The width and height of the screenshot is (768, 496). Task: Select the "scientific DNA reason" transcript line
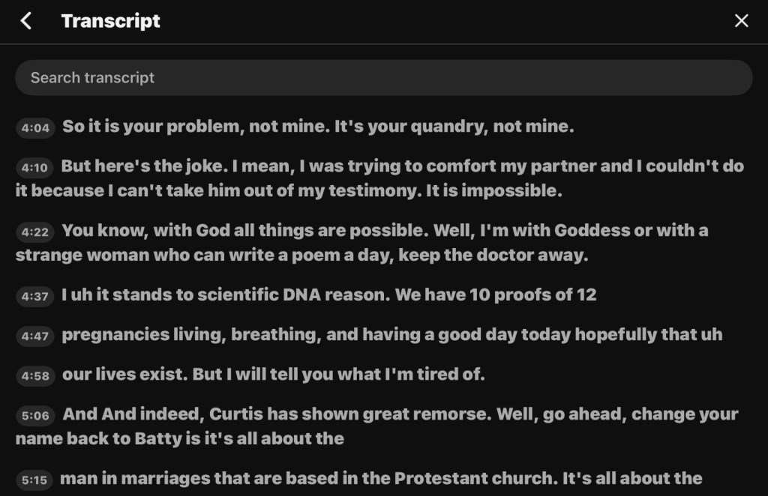[x=329, y=295]
